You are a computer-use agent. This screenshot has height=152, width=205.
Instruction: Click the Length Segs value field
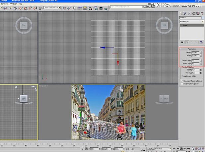tap(196, 60)
